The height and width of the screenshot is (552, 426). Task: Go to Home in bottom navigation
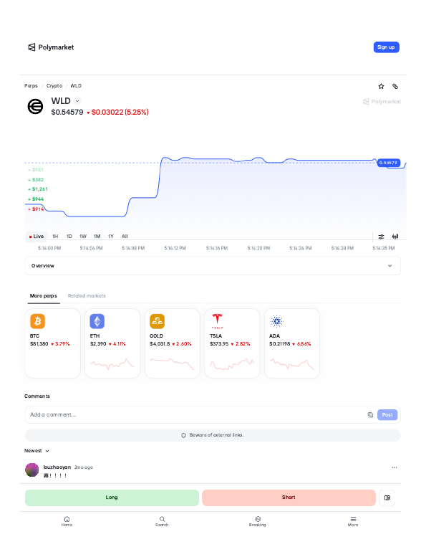(x=67, y=521)
